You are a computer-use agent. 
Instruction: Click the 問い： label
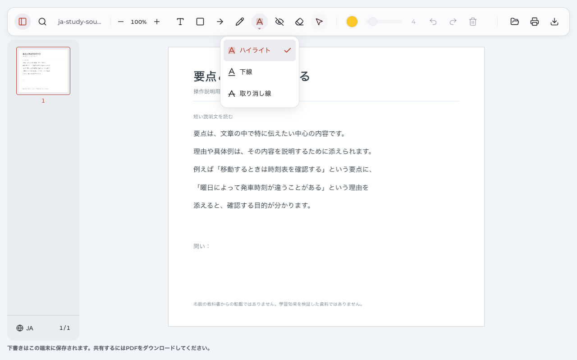202,246
